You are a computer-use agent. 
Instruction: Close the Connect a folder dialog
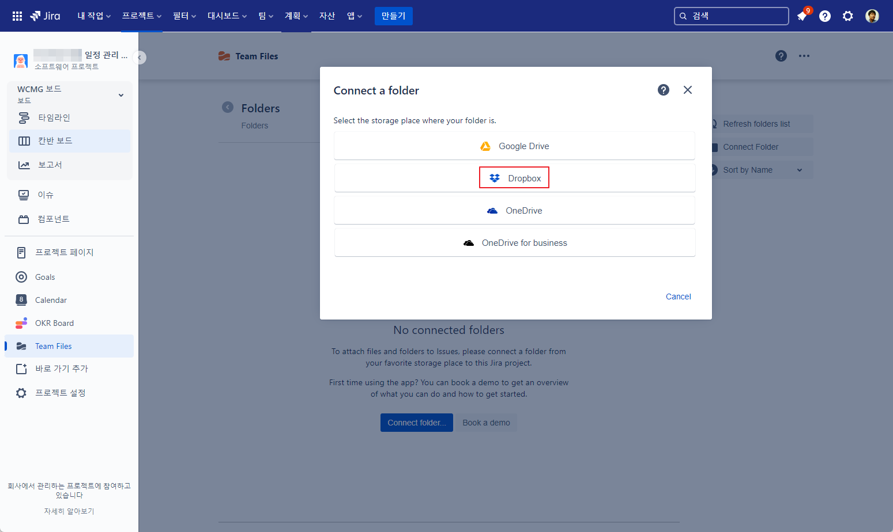[688, 90]
